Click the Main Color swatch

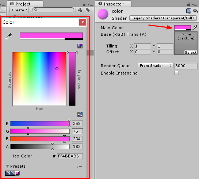tap(183, 28)
